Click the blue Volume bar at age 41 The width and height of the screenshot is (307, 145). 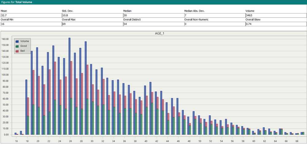pos(150,108)
